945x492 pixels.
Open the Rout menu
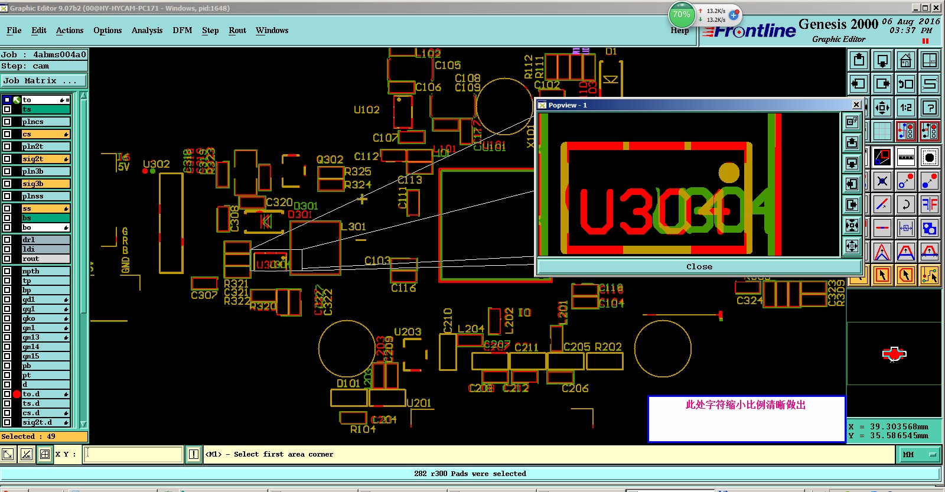pyautogui.click(x=237, y=31)
